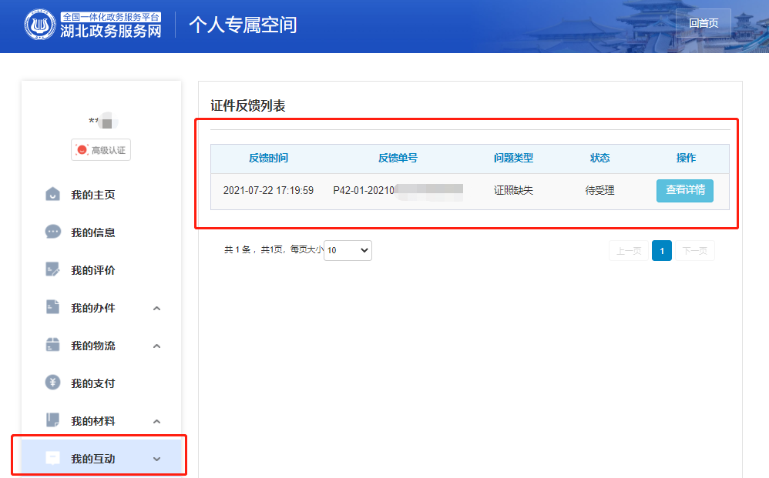This screenshot has width=769, height=478.
Task: Expand the 我的办件 submenu chevron
Action: 157,308
